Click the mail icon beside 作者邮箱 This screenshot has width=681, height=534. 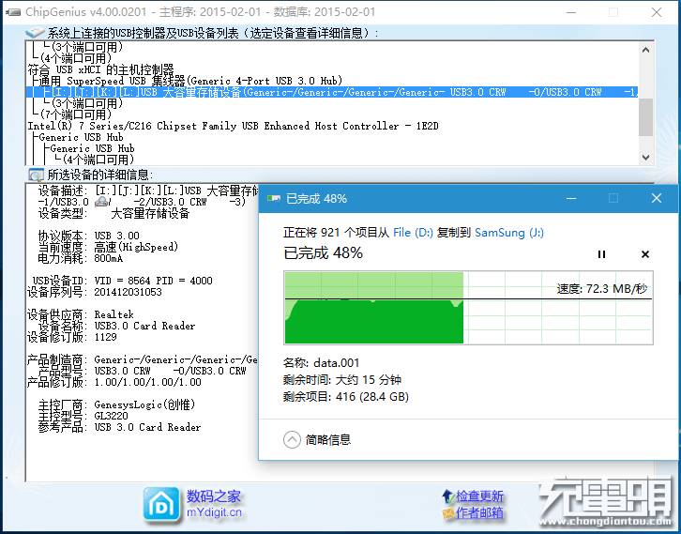[447, 513]
